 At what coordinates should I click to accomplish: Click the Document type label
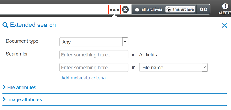click(22, 41)
